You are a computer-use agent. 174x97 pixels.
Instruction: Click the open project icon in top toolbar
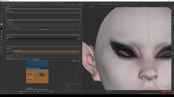click(x=5, y=4)
